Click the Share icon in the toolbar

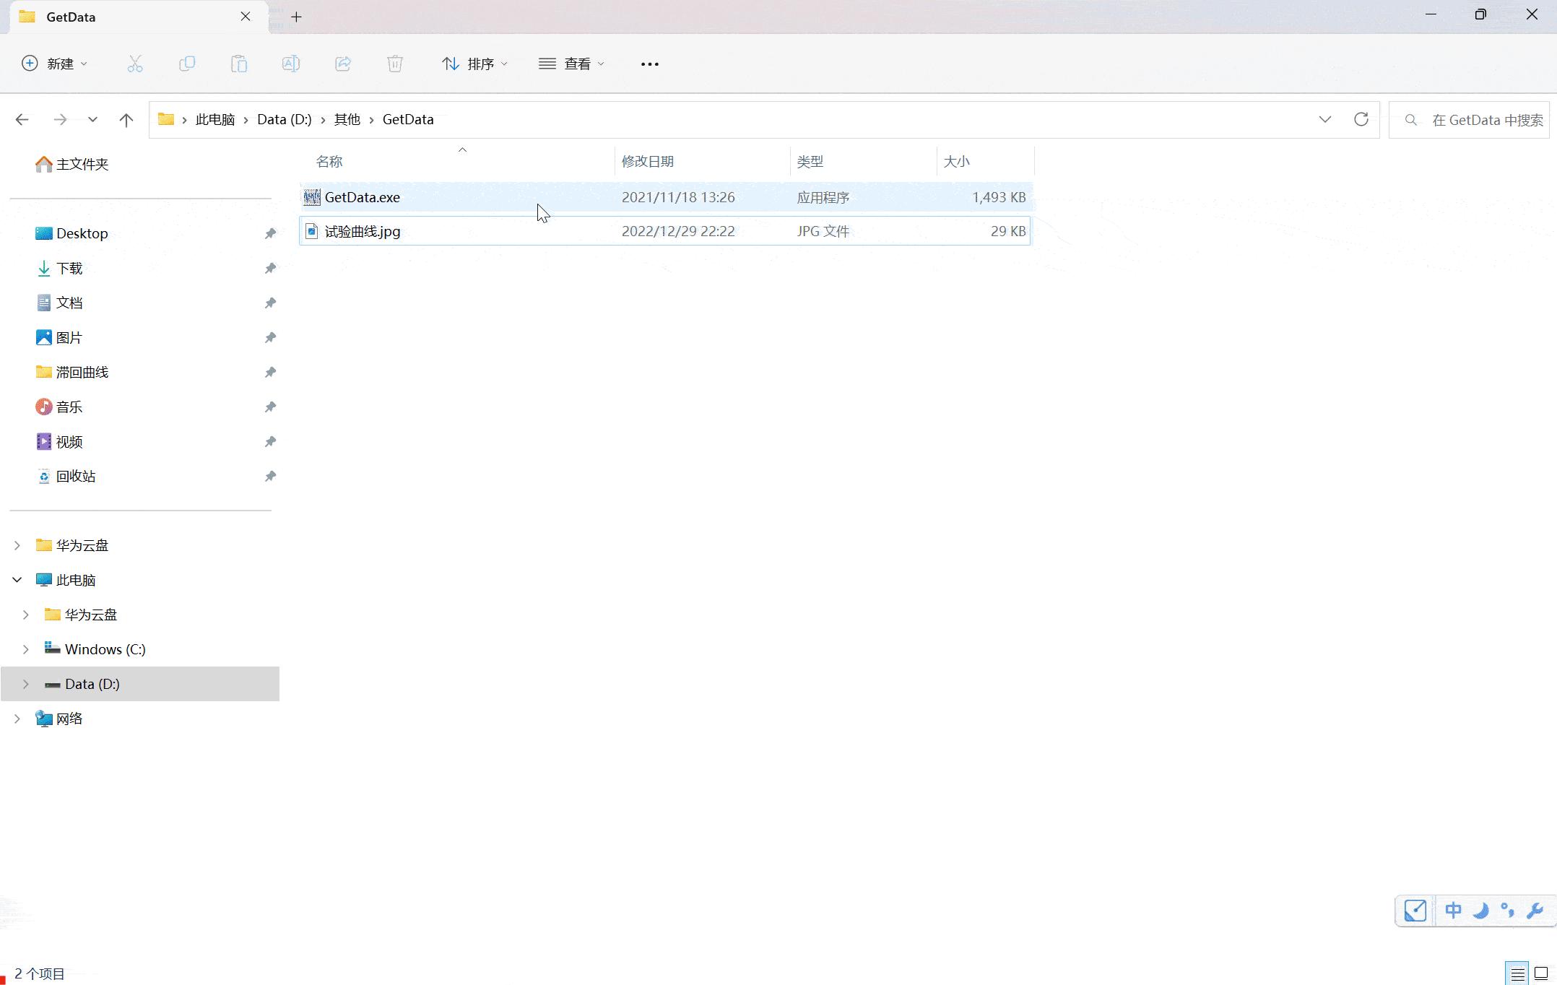click(x=343, y=64)
